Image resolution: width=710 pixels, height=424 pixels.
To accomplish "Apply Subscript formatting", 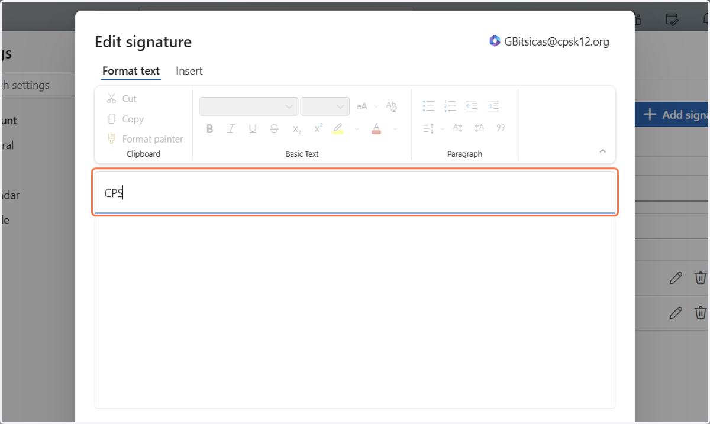I will pos(296,128).
